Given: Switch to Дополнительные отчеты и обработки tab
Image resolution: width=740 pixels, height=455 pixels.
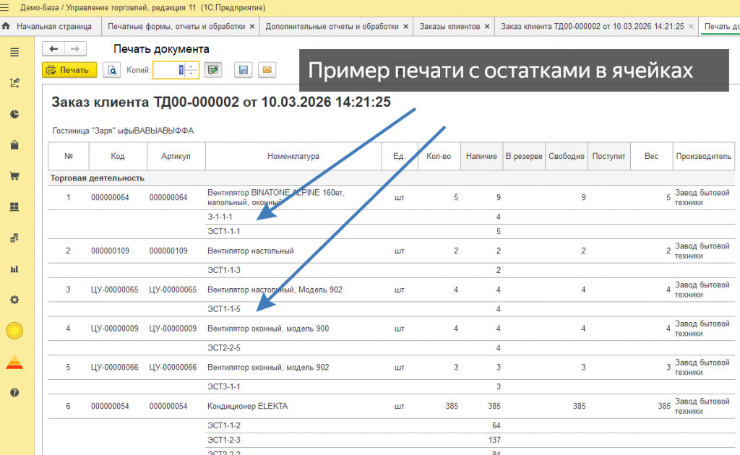Looking at the screenshot, I should pyautogui.click(x=332, y=27).
